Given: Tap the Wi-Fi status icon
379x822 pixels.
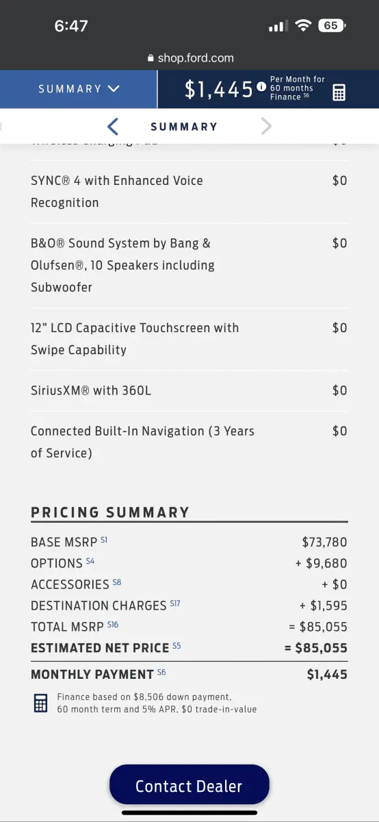Looking at the screenshot, I should point(302,26).
